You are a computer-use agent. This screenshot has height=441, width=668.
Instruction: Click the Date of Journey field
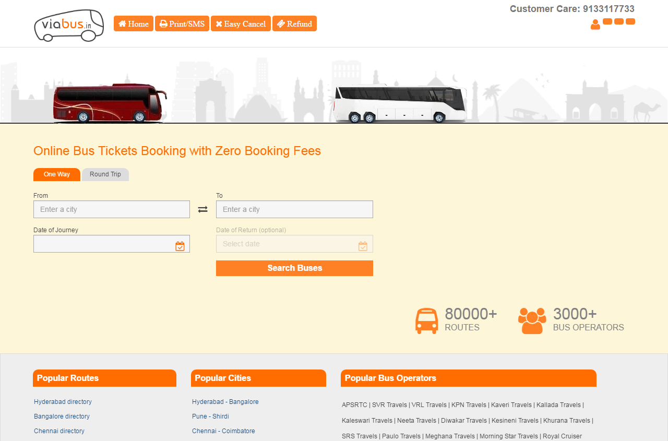112,244
